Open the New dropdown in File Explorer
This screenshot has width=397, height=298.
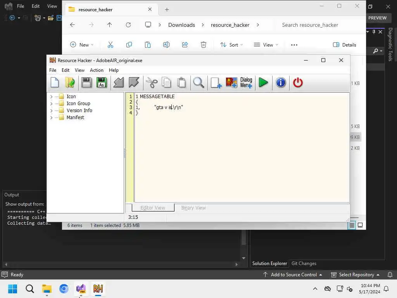click(82, 45)
